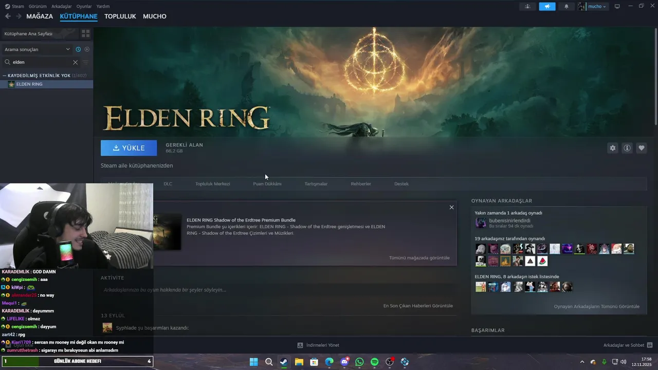Click Tümünü mağazada görüntüle link
This screenshot has height=370, width=658.
pyautogui.click(x=419, y=258)
